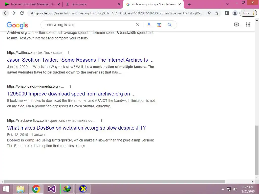Open the network status tray icon

229,189
